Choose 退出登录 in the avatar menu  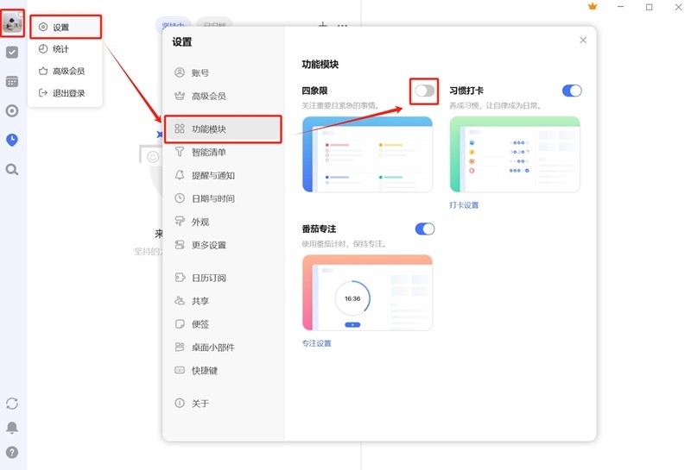point(66,93)
